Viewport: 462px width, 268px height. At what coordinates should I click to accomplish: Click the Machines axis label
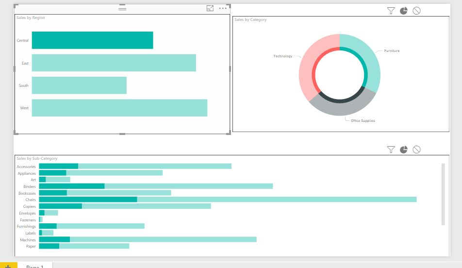[x=28, y=240]
